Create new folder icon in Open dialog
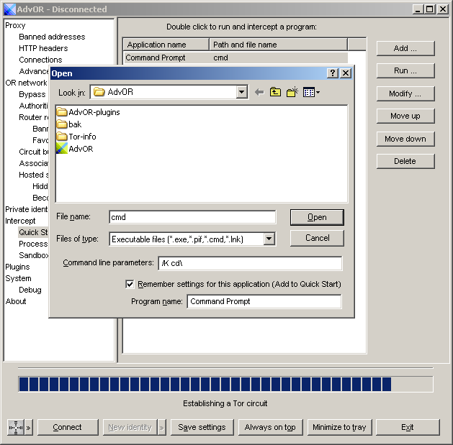The width and height of the screenshot is (453, 445). 292,92
